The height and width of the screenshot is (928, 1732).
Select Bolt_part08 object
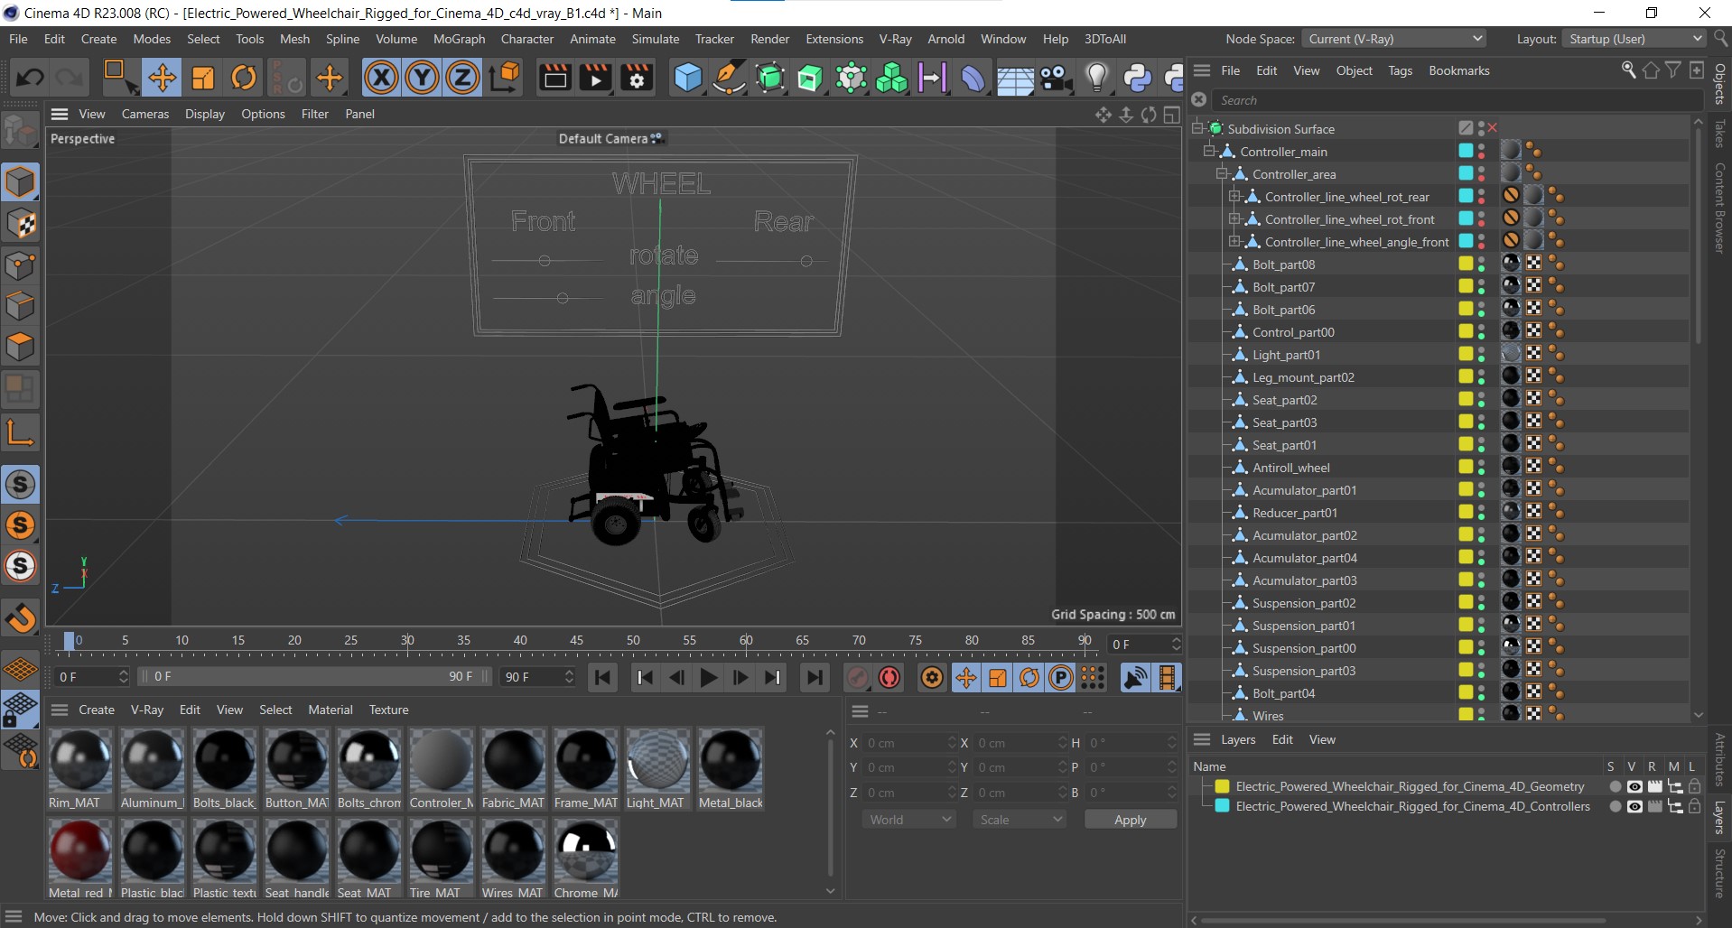(x=1283, y=264)
